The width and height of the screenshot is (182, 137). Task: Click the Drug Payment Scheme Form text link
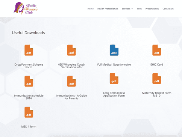coord(29,66)
